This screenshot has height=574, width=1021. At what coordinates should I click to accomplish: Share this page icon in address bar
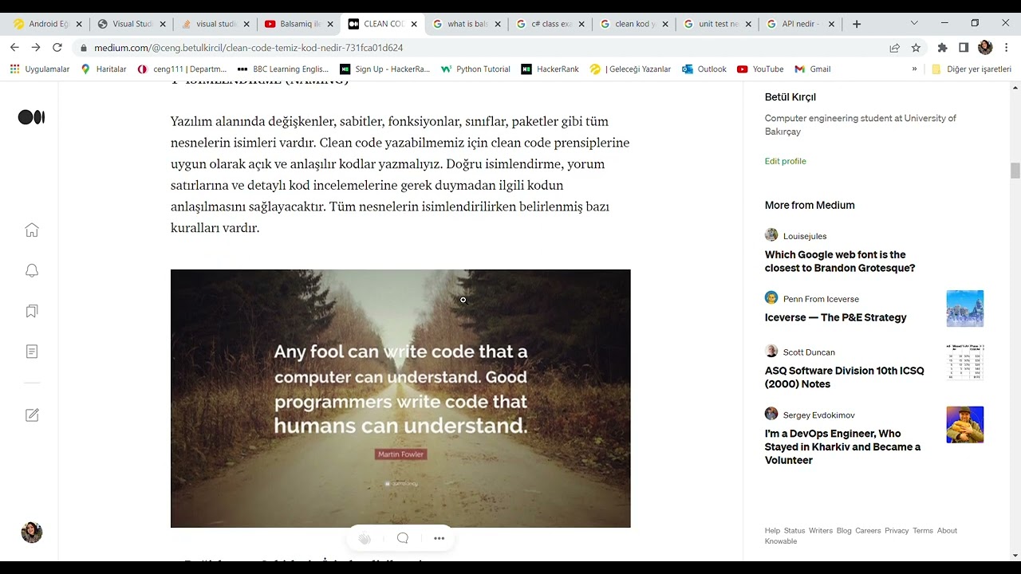click(895, 48)
